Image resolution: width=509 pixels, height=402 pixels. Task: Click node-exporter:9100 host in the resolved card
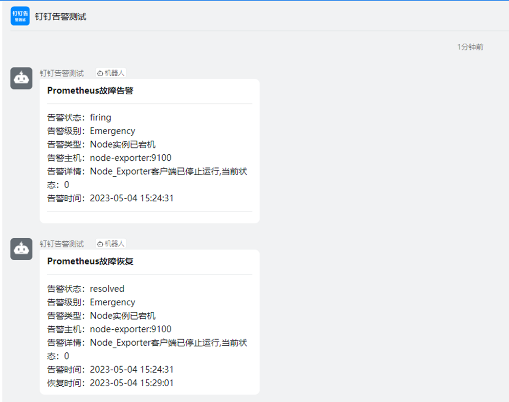click(x=130, y=329)
